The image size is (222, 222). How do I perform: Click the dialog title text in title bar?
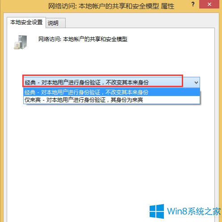pos(111,6)
